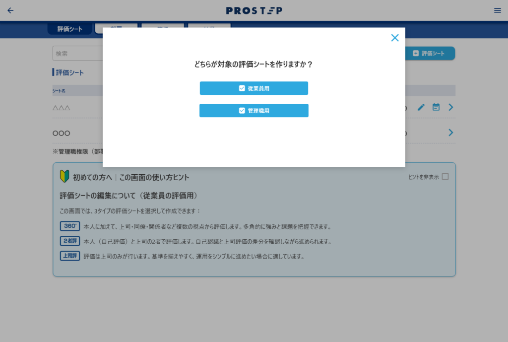Screen dimensions: 508x342
Task: Switch to the 評価シート tab
Action: [x=70, y=29]
